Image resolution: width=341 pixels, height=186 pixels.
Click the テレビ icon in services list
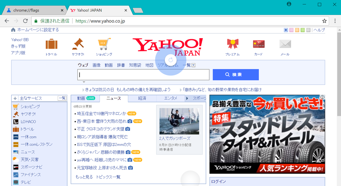(16, 182)
